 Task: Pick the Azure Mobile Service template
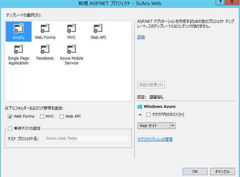[x=72, y=55]
